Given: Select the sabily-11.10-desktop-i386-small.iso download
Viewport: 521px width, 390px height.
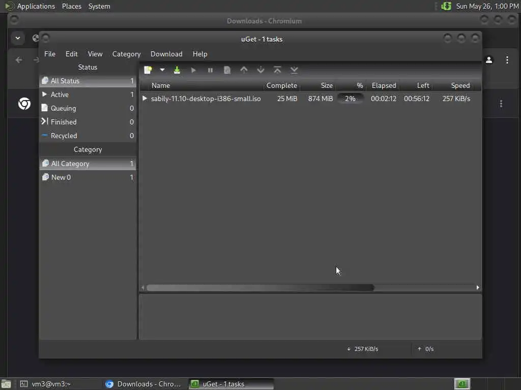Looking at the screenshot, I should (206, 99).
